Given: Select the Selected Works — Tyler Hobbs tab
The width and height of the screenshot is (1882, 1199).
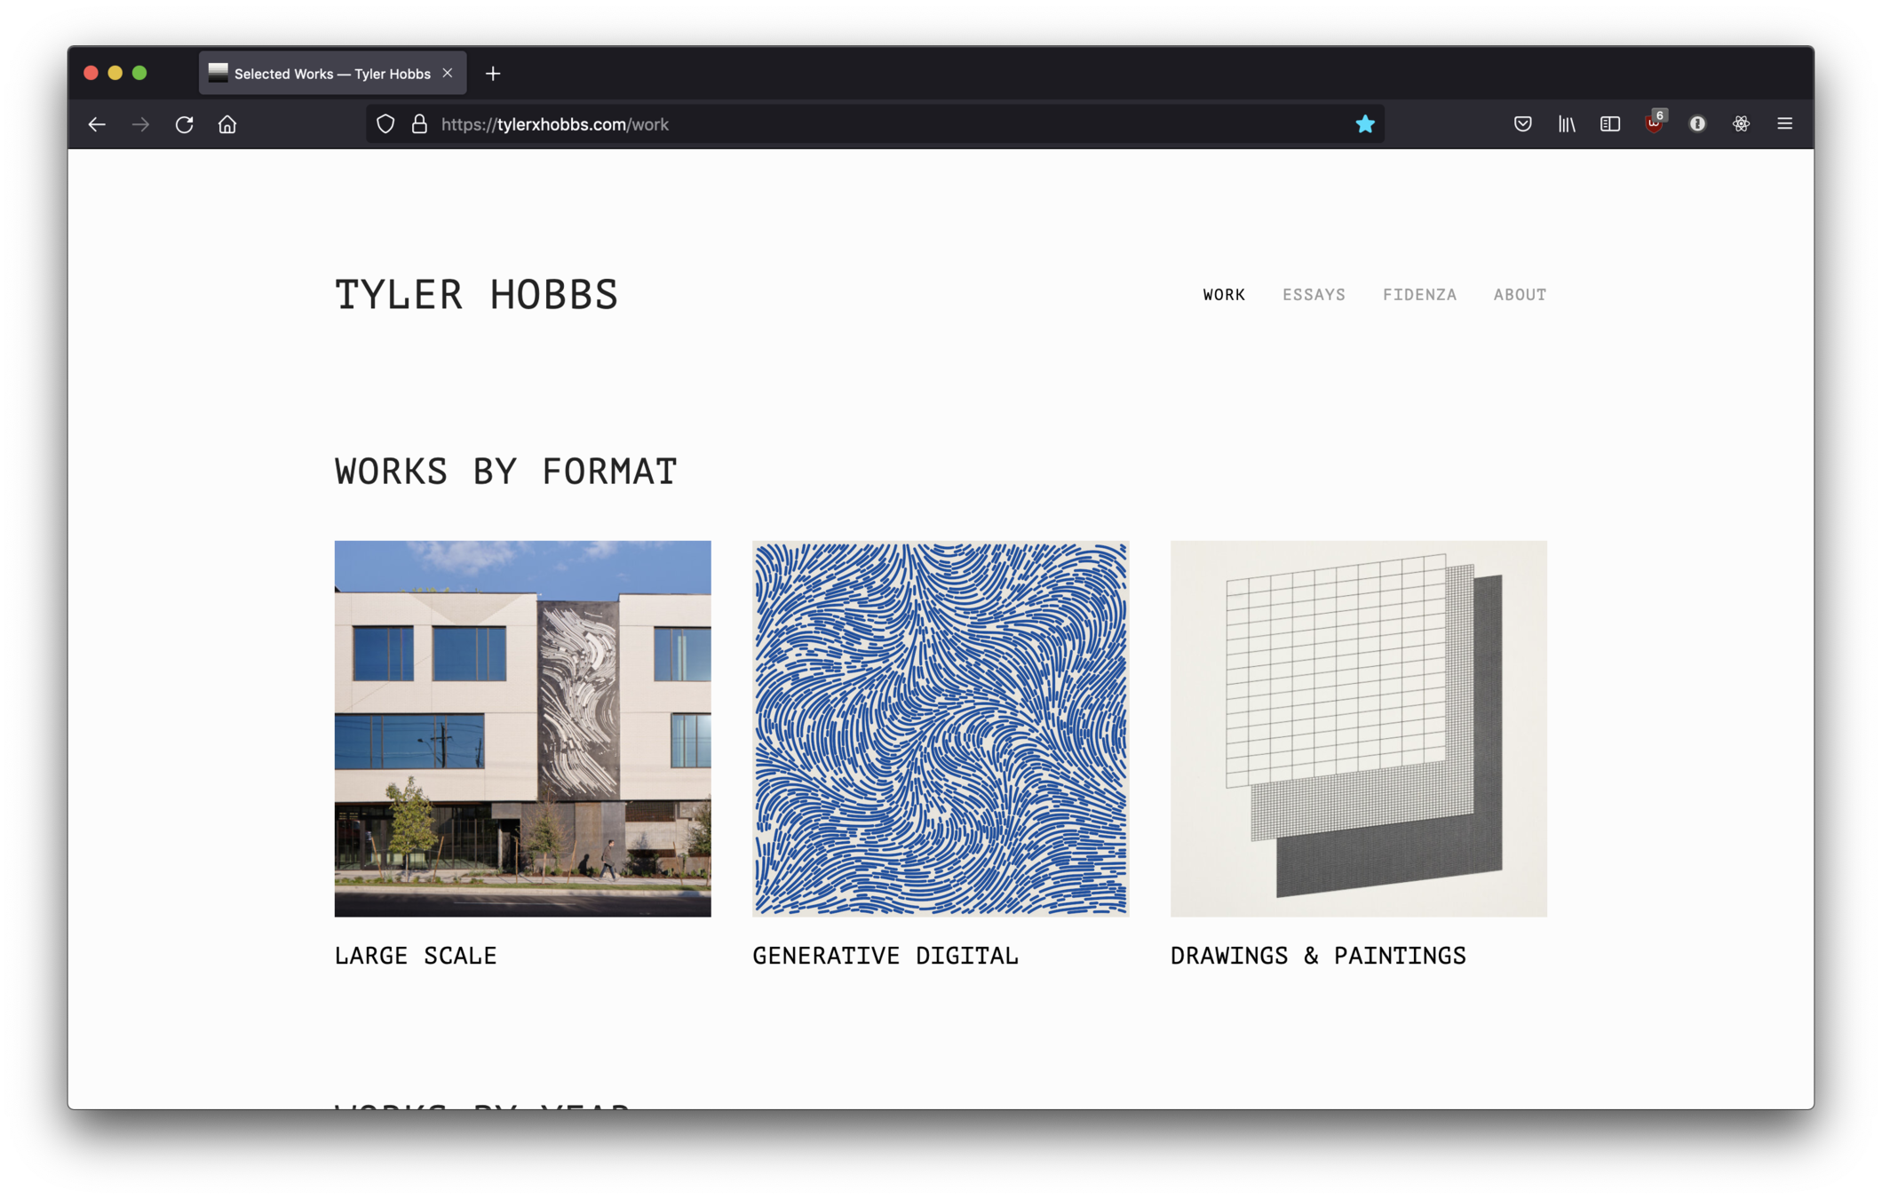Looking at the screenshot, I should coord(330,74).
